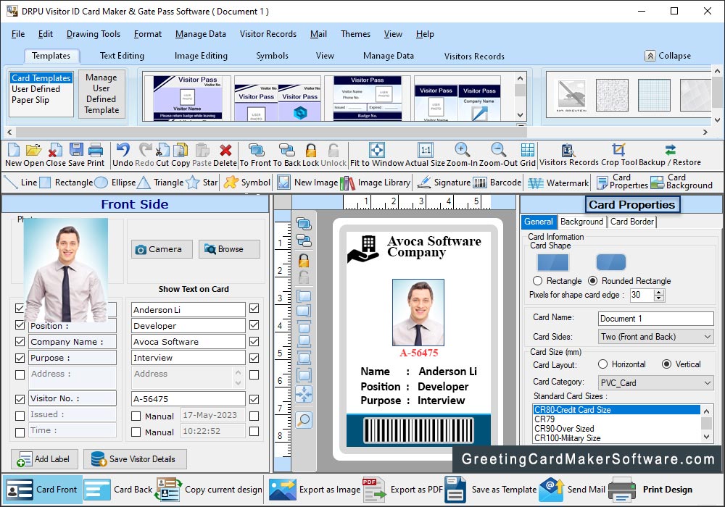Open the Image Library
This screenshot has width=725, height=507.
coord(375,183)
